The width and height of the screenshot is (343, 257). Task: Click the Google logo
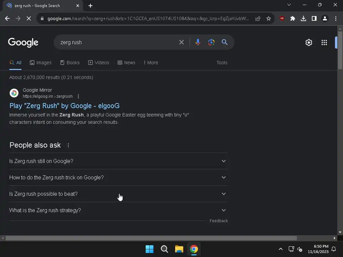tap(23, 42)
